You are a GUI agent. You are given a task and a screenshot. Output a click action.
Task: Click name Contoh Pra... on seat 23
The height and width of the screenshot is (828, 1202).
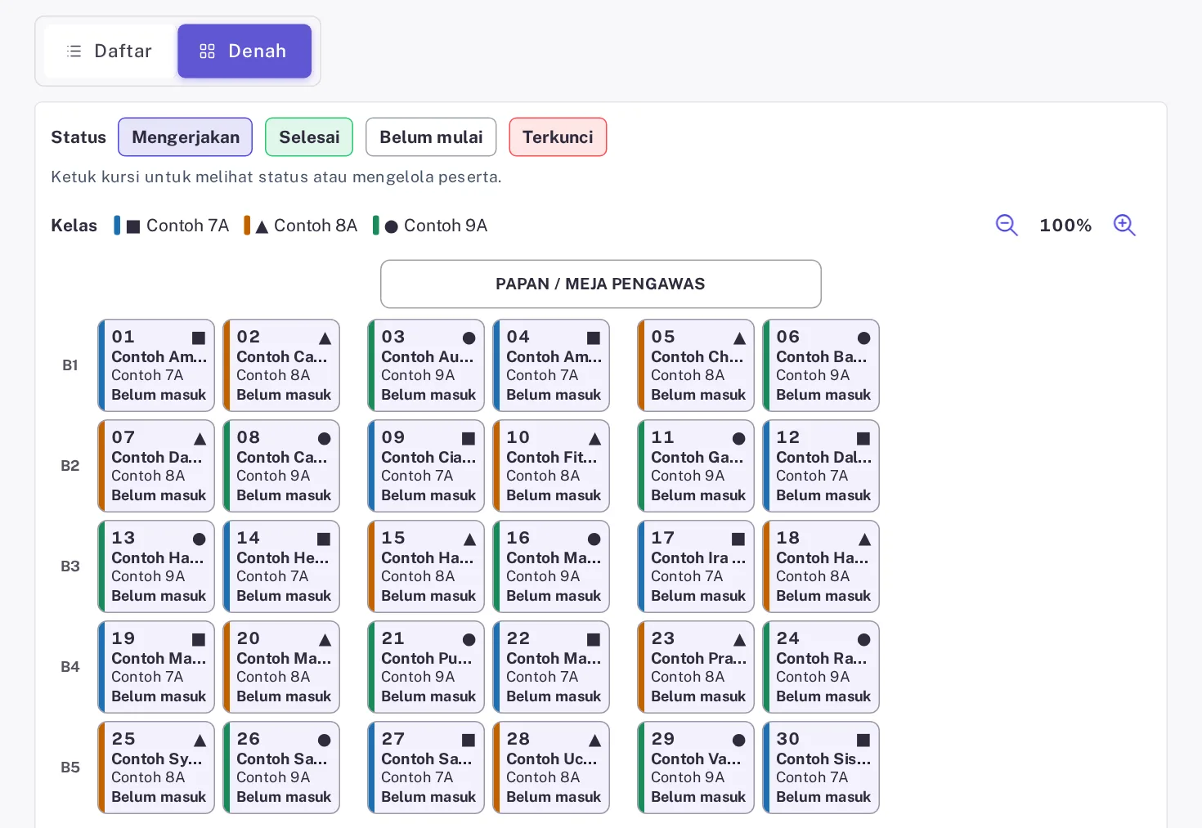pyautogui.click(x=699, y=659)
